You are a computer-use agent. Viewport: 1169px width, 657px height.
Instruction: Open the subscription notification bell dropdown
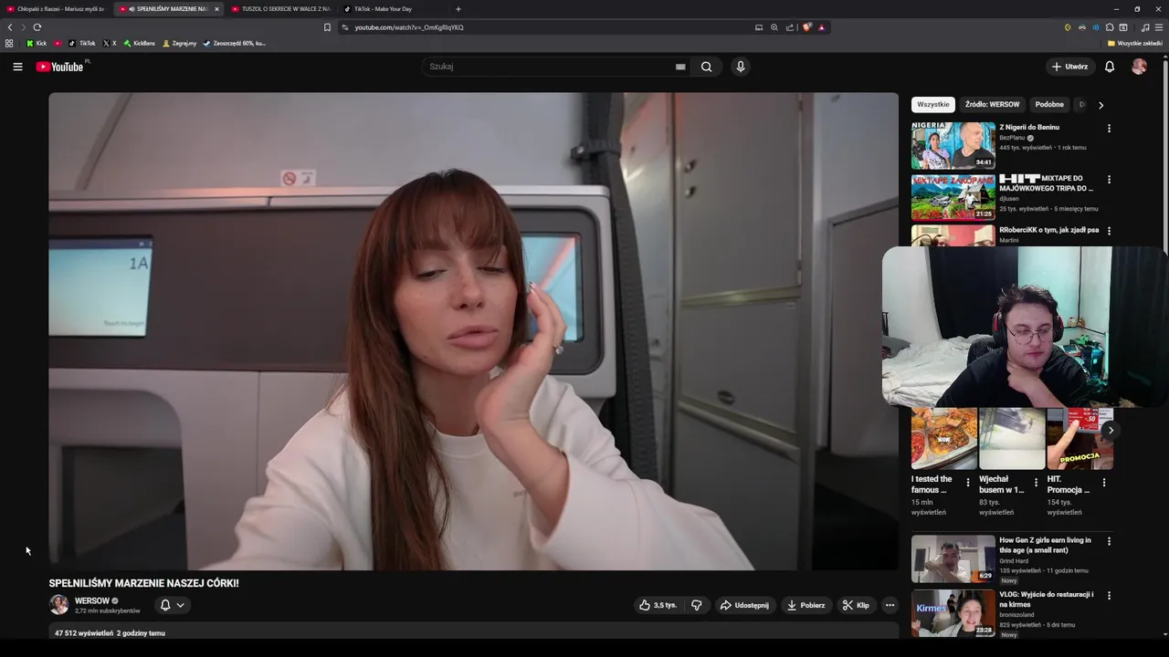(172, 605)
